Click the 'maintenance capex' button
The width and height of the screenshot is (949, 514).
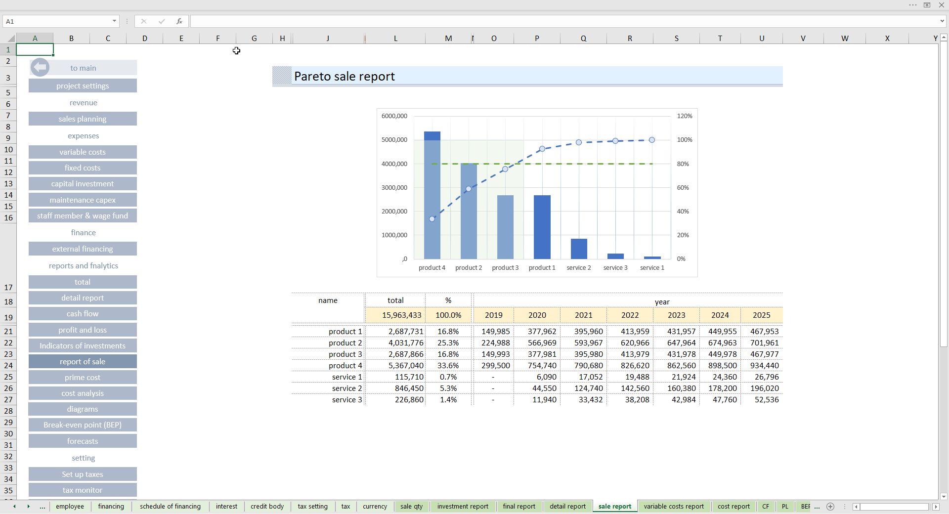point(83,200)
